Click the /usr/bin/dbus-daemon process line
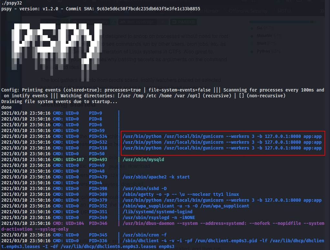 click(223, 223)
